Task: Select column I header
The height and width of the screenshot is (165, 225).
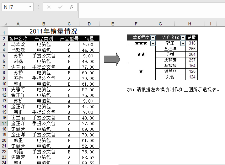Action: (x=211, y=24)
